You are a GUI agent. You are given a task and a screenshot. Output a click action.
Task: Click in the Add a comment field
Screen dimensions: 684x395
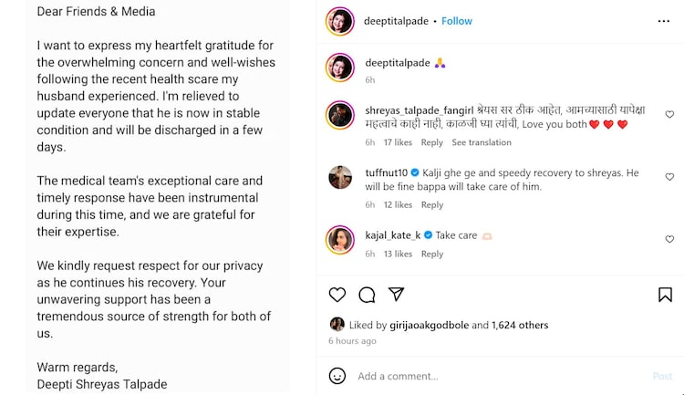pos(492,376)
